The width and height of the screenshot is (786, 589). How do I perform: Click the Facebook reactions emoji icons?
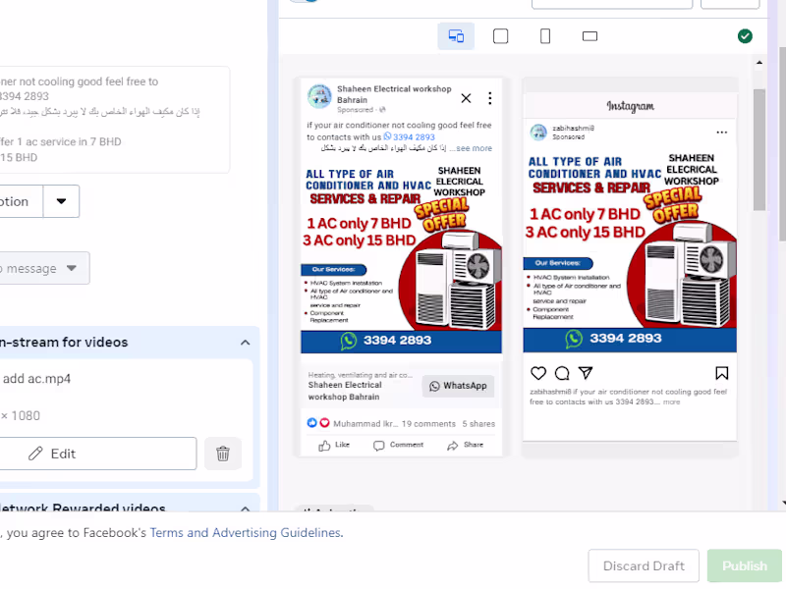click(x=318, y=423)
